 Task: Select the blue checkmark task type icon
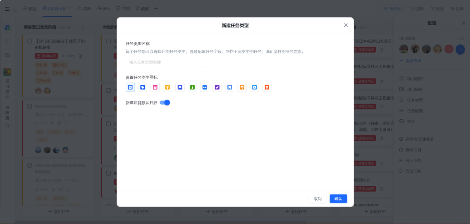[130, 87]
